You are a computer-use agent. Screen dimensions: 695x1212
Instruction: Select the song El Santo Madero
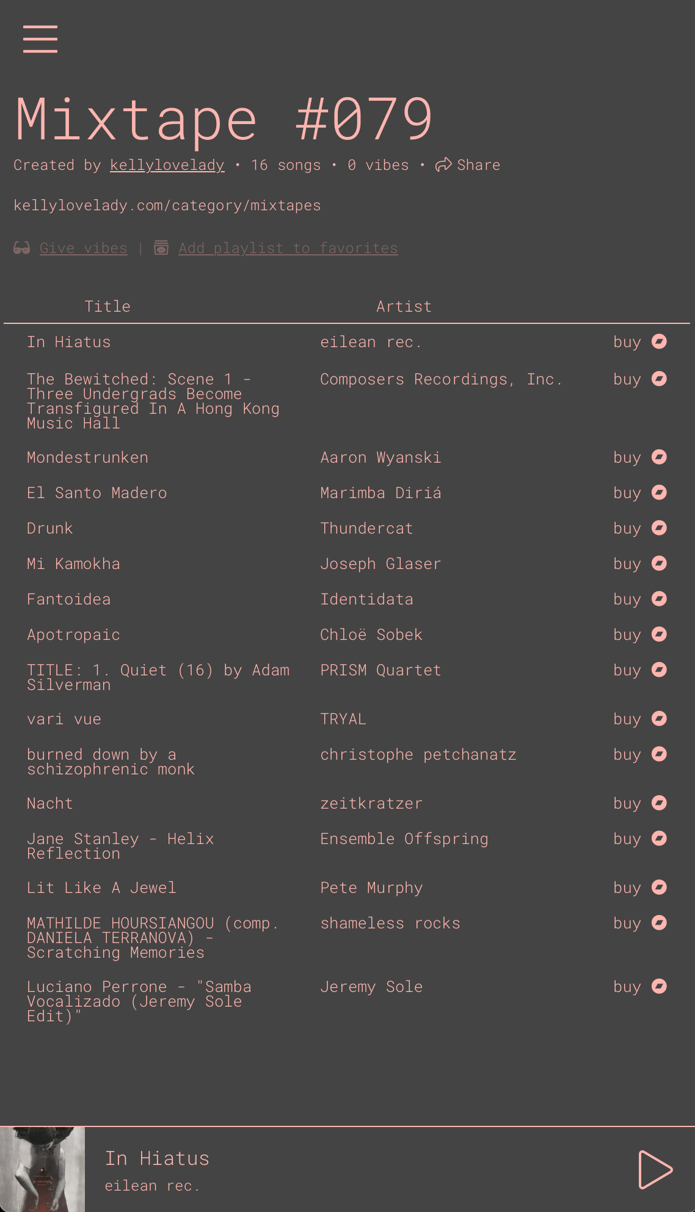click(96, 493)
